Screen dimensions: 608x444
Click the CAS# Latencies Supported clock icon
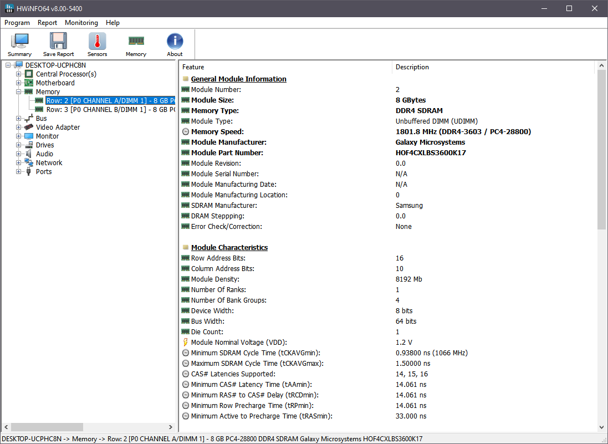[x=185, y=374]
